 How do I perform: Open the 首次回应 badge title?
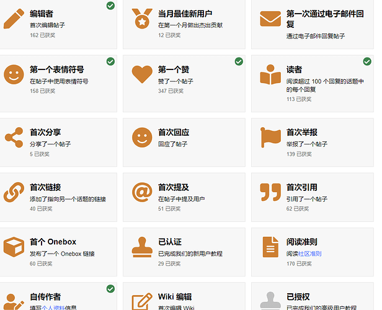[174, 132]
